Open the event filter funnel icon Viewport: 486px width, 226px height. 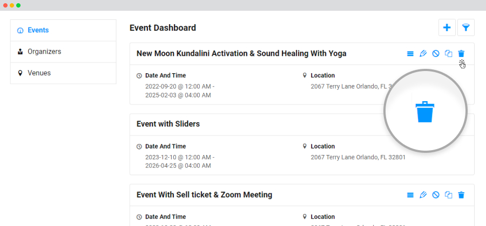[x=466, y=28]
